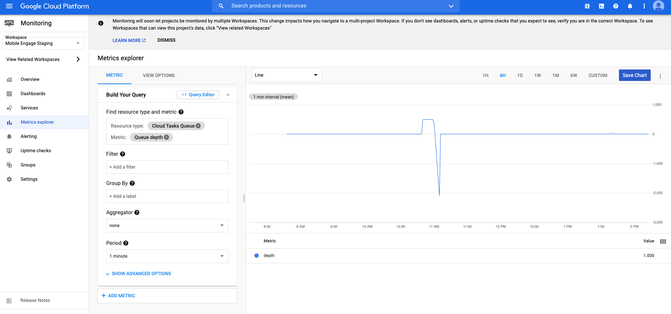The image size is (671, 314).
Task: Click the Release Notes icon
Action: [x=9, y=300]
